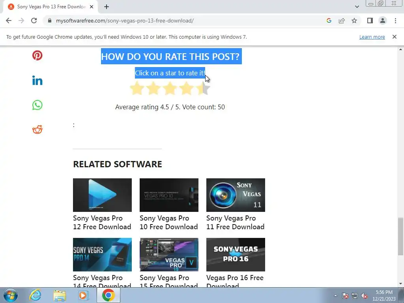The width and height of the screenshot is (404, 303).
Task: Open the muted volume tray icon
Action: (364, 296)
